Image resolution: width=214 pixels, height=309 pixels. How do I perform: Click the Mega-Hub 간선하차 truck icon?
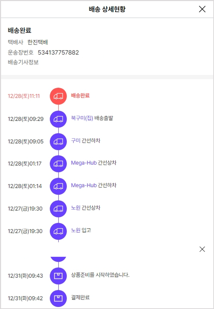click(58, 186)
